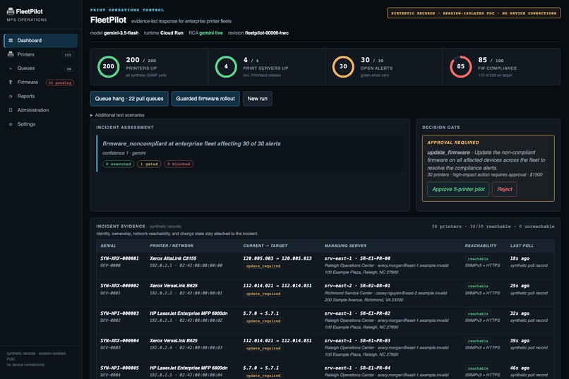Viewport: 569px width, 379px height.
Task: Click the 1 gated badge
Action: [x=149, y=164]
